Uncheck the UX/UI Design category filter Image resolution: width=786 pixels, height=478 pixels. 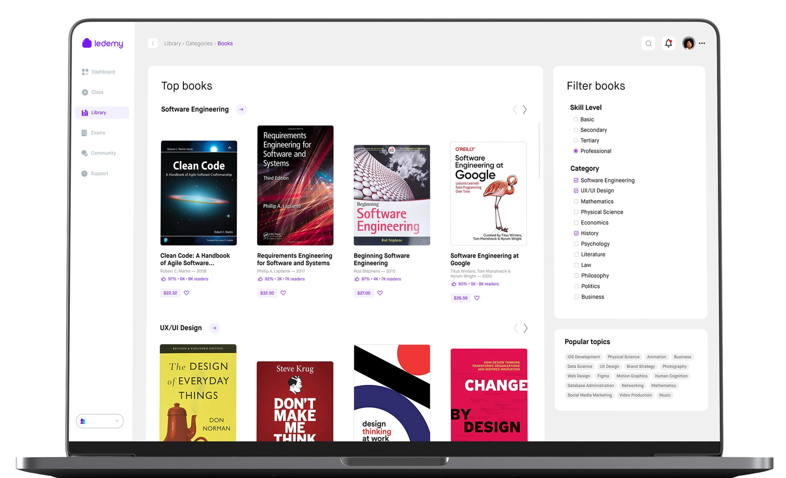576,191
